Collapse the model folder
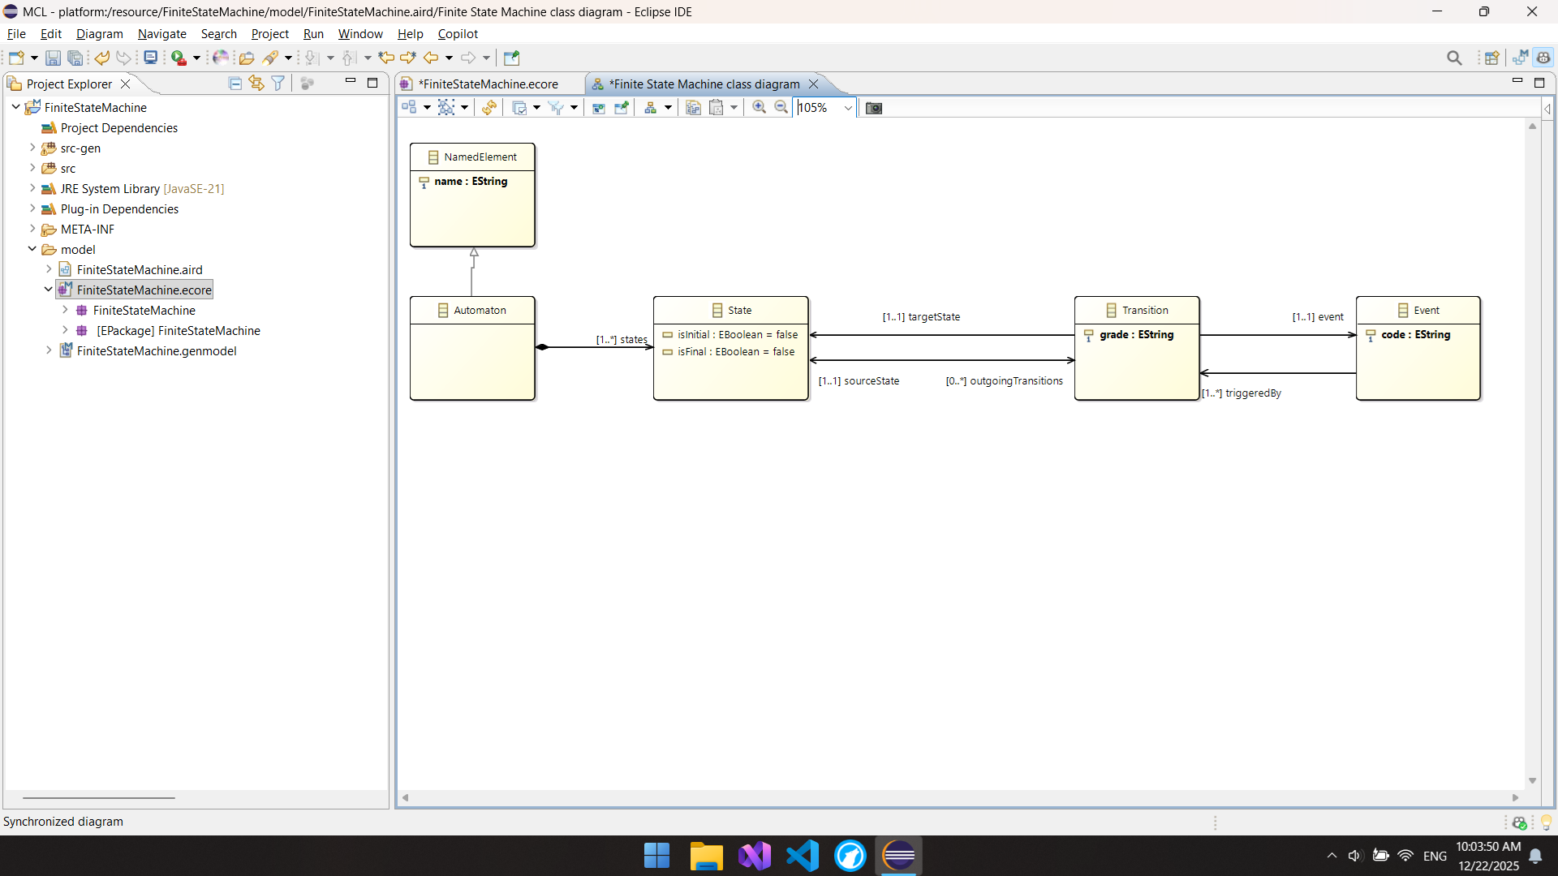 [x=32, y=249]
